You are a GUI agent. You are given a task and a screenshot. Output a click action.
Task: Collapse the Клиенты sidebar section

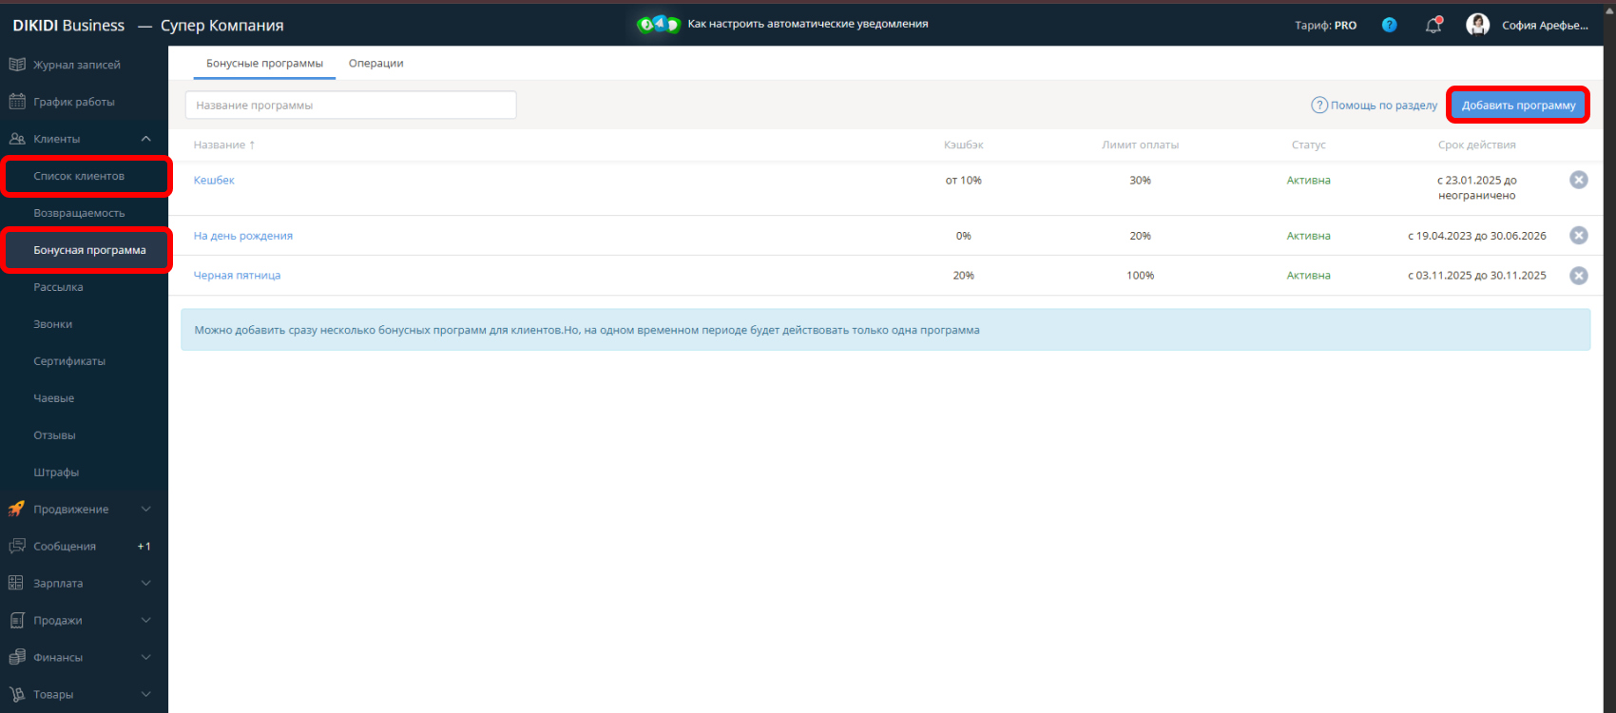pos(145,139)
